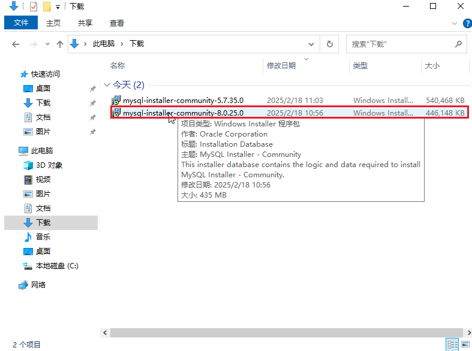Click the horizontal scrollbar track
This screenshot has width=472, height=351.
tap(286, 332)
